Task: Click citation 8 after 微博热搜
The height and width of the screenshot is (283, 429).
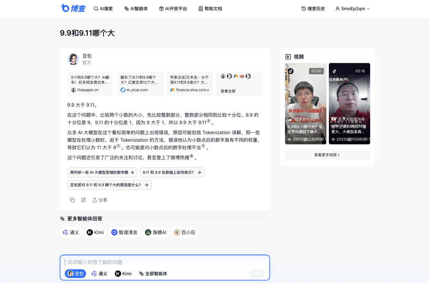Action: pos(192,156)
